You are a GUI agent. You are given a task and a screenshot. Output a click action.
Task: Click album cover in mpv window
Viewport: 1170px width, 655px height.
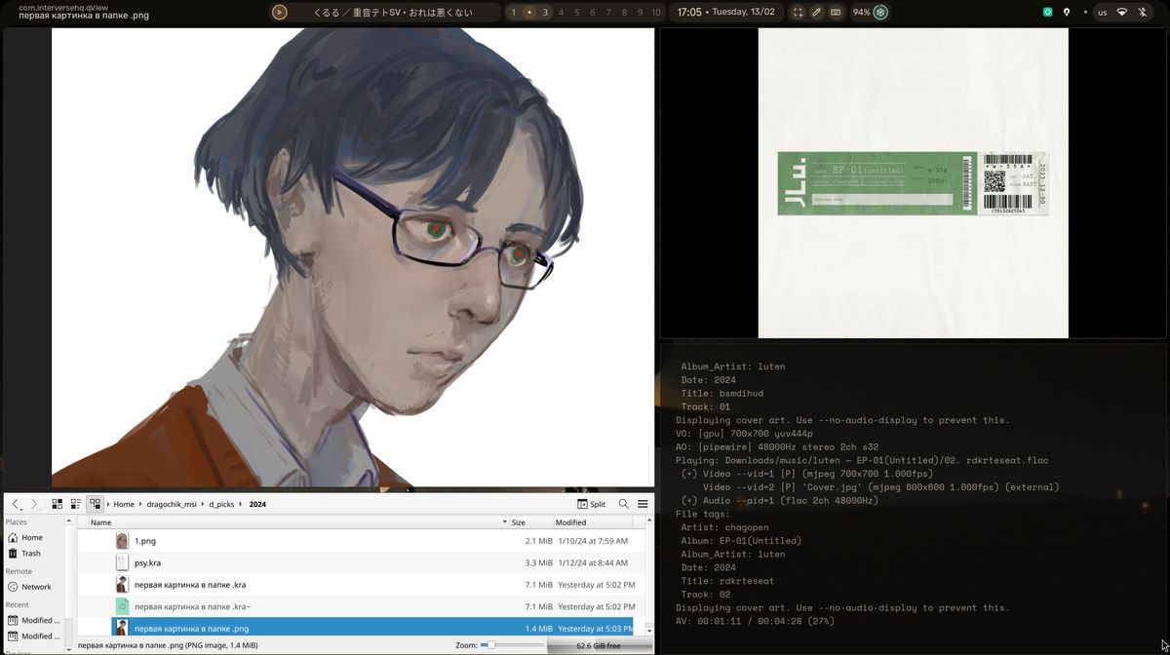click(914, 182)
